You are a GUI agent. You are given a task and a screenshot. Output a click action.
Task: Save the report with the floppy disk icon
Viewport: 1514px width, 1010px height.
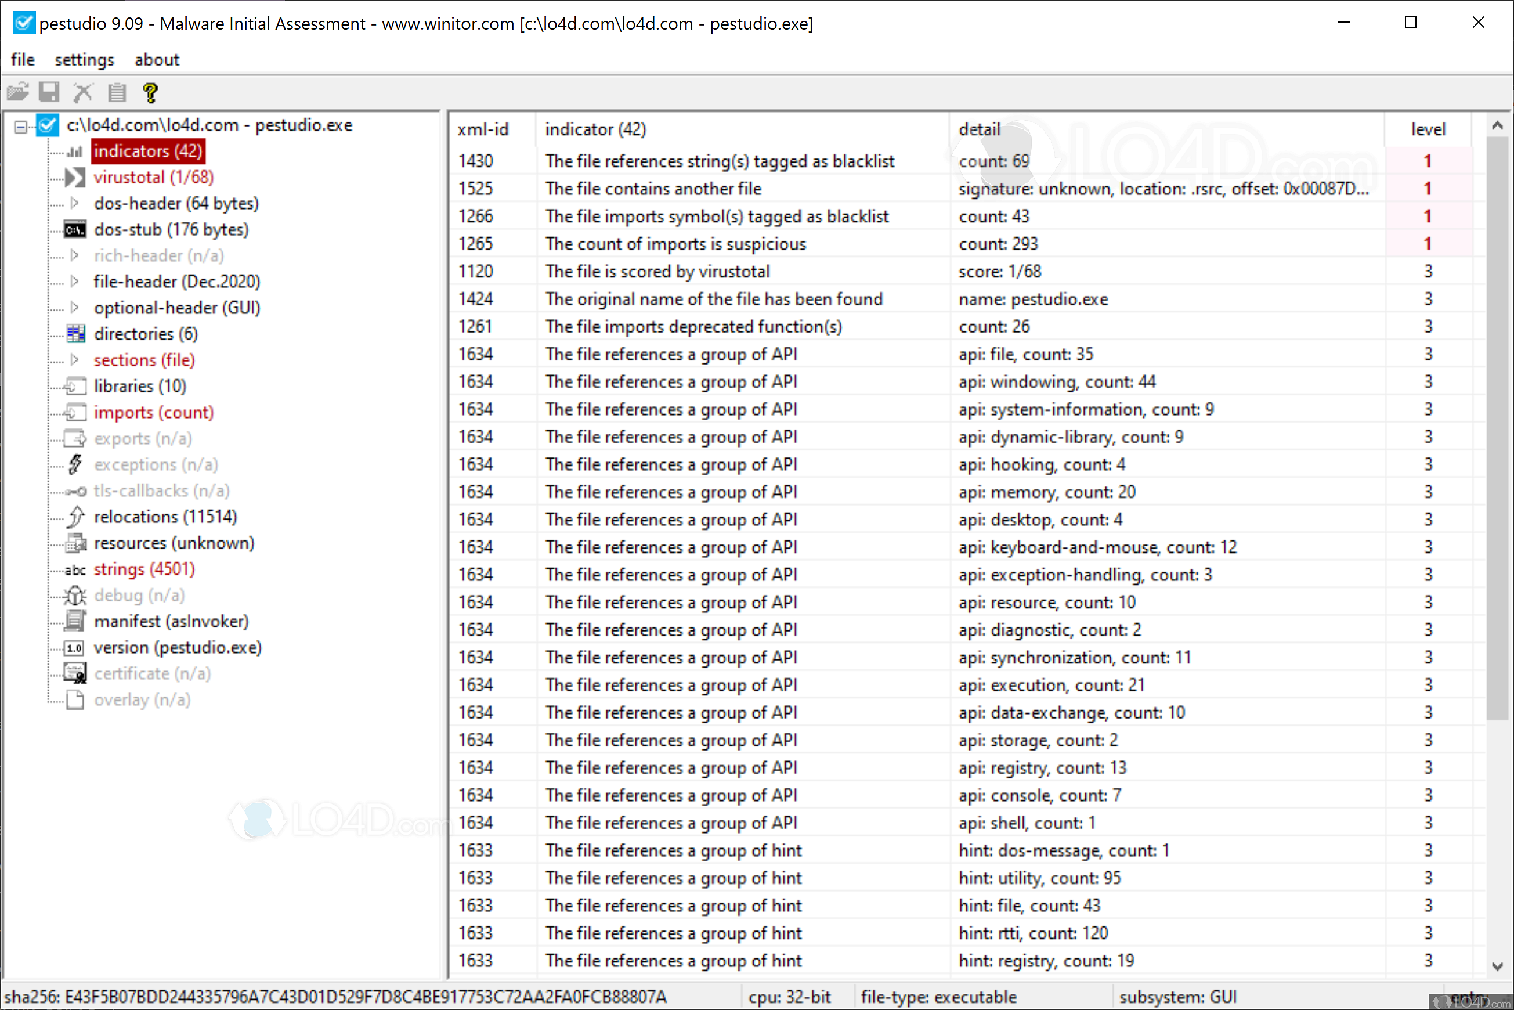pyautogui.click(x=49, y=92)
